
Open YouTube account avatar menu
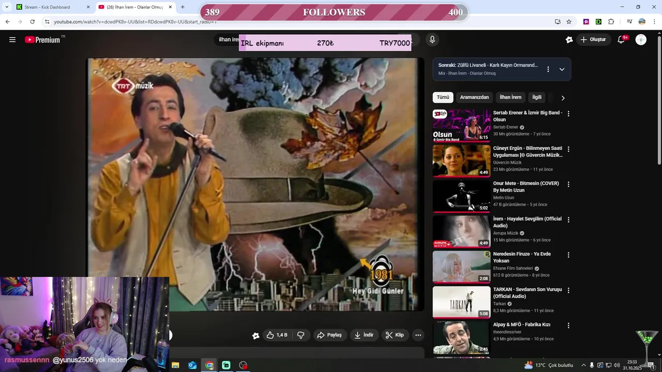[x=641, y=40]
